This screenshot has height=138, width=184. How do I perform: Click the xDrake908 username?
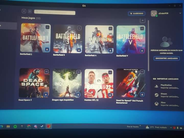point(163,13)
